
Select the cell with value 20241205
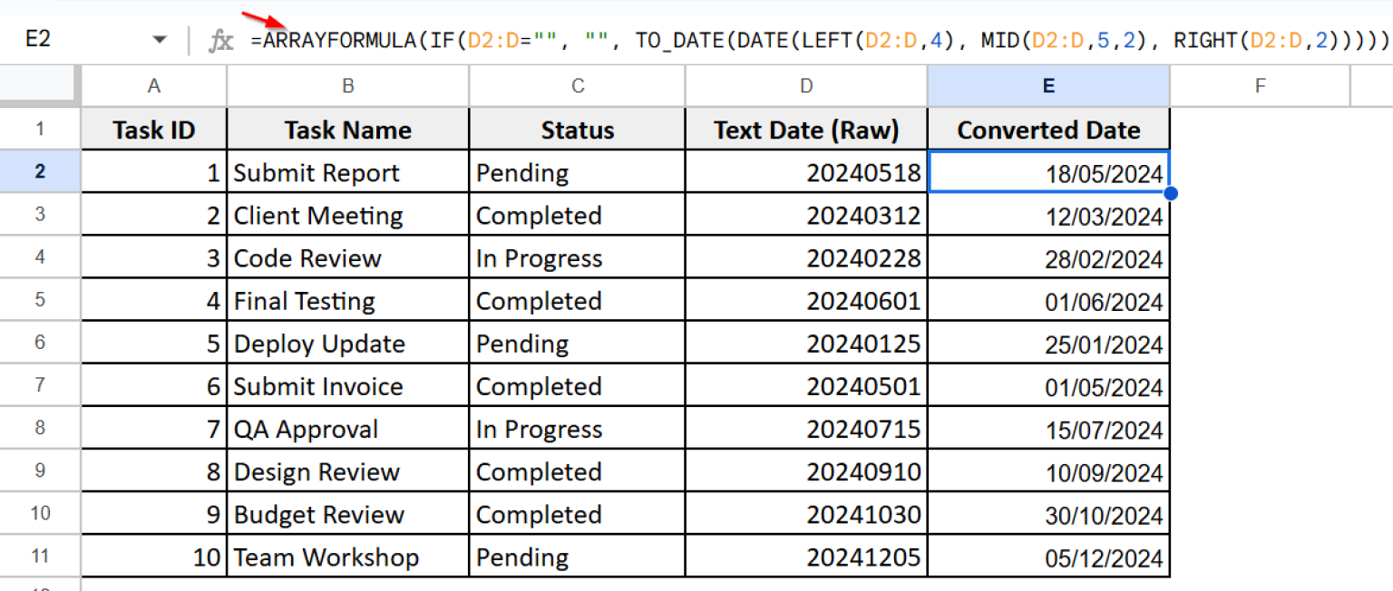click(x=805, y=557)
